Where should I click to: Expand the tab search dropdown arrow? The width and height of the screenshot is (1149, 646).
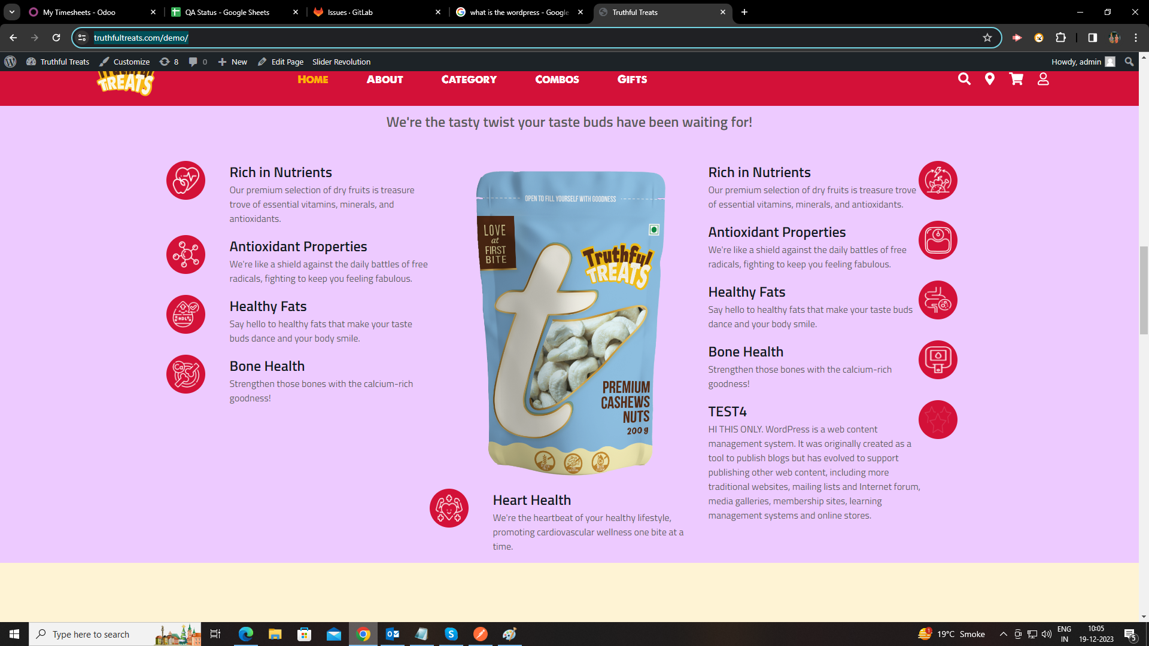[x=11, y=12]
